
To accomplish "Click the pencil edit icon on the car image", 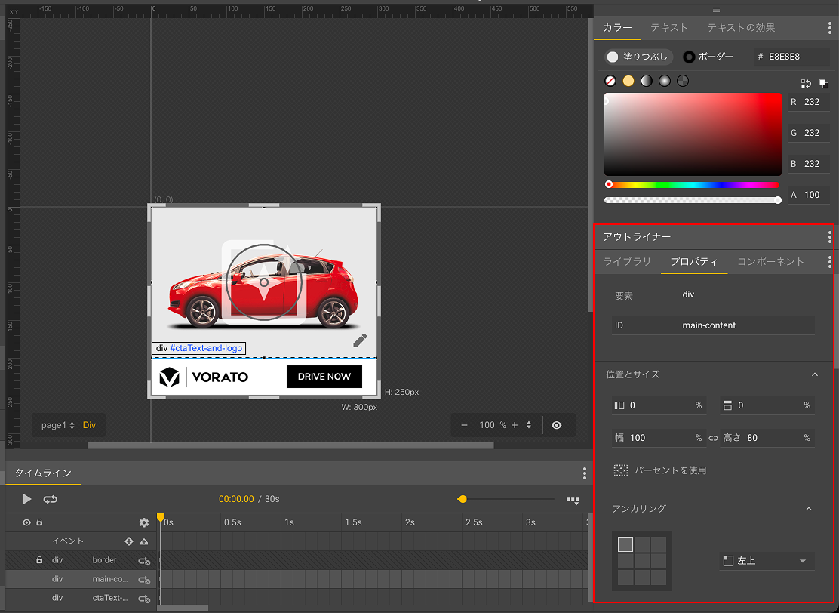I will 360,340.
